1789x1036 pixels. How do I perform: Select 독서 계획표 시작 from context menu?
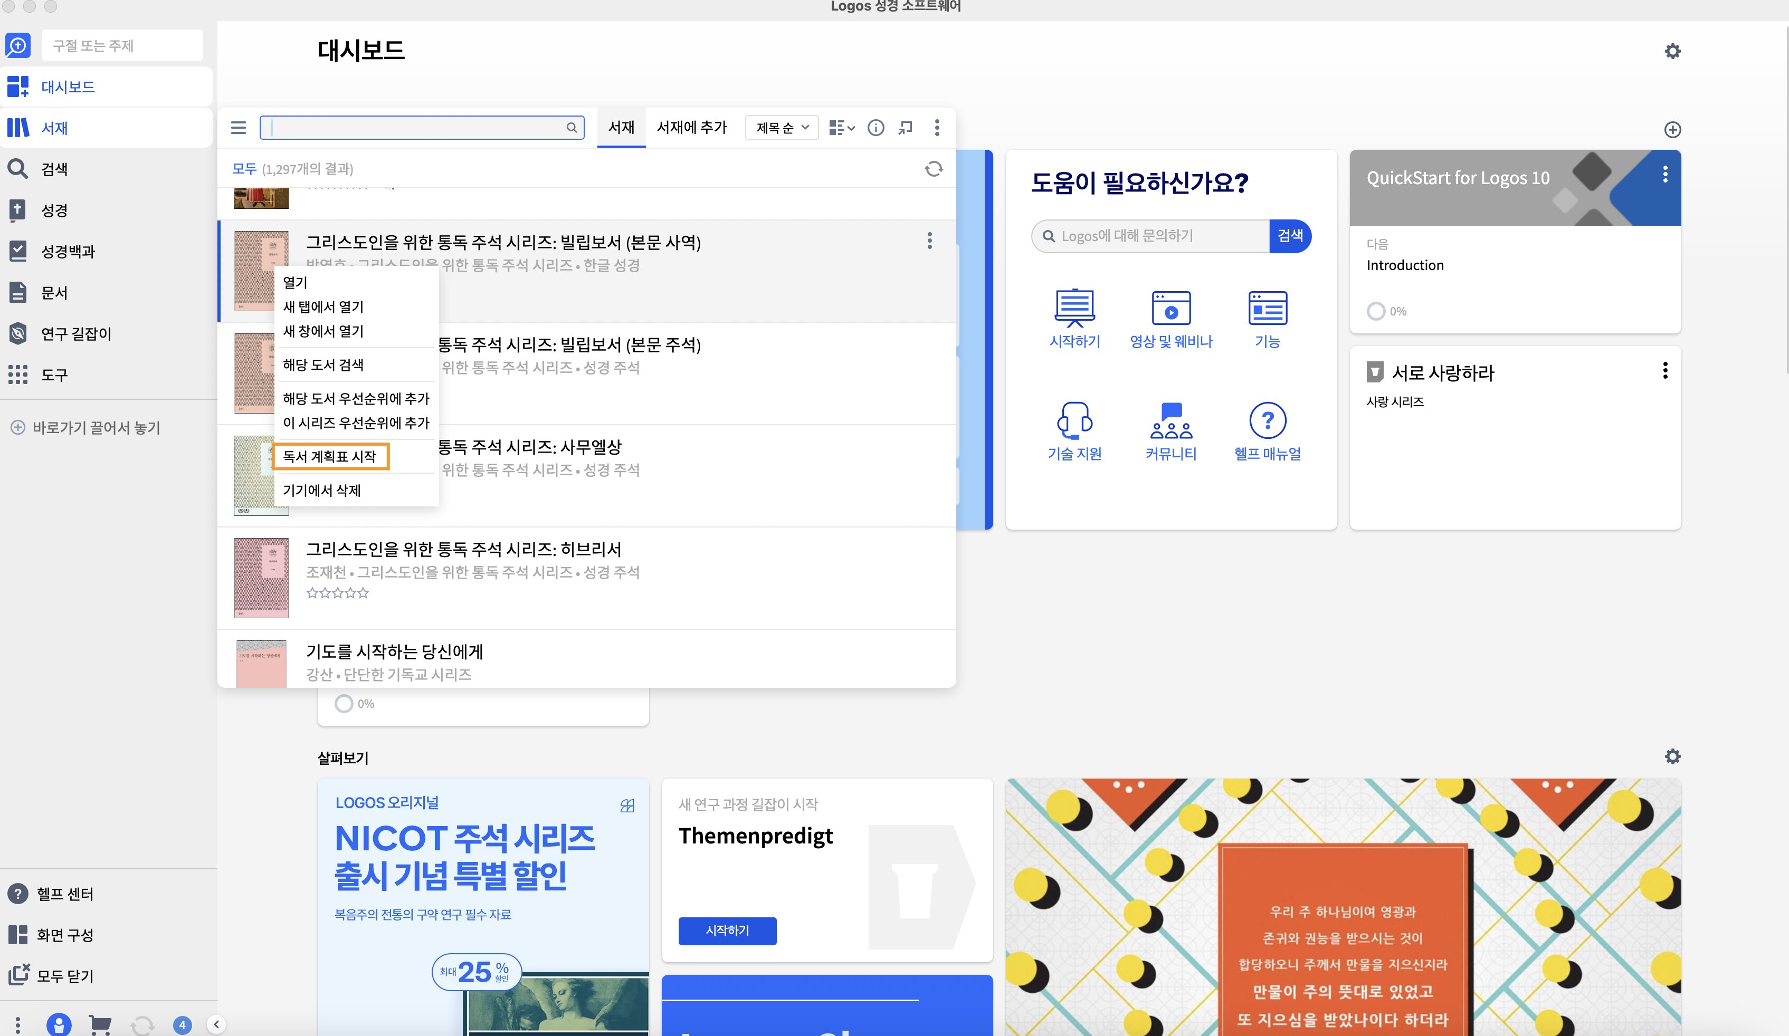click(x=330, y=456)
